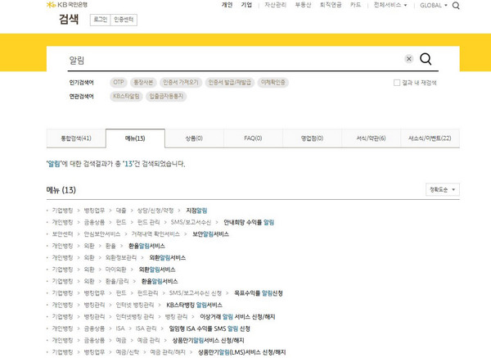The width and height of the screenshot is (491, 358).
Task: Open 상품만기알림(LMS)서비스 신청/해지 link
Action: click(241, 352)
